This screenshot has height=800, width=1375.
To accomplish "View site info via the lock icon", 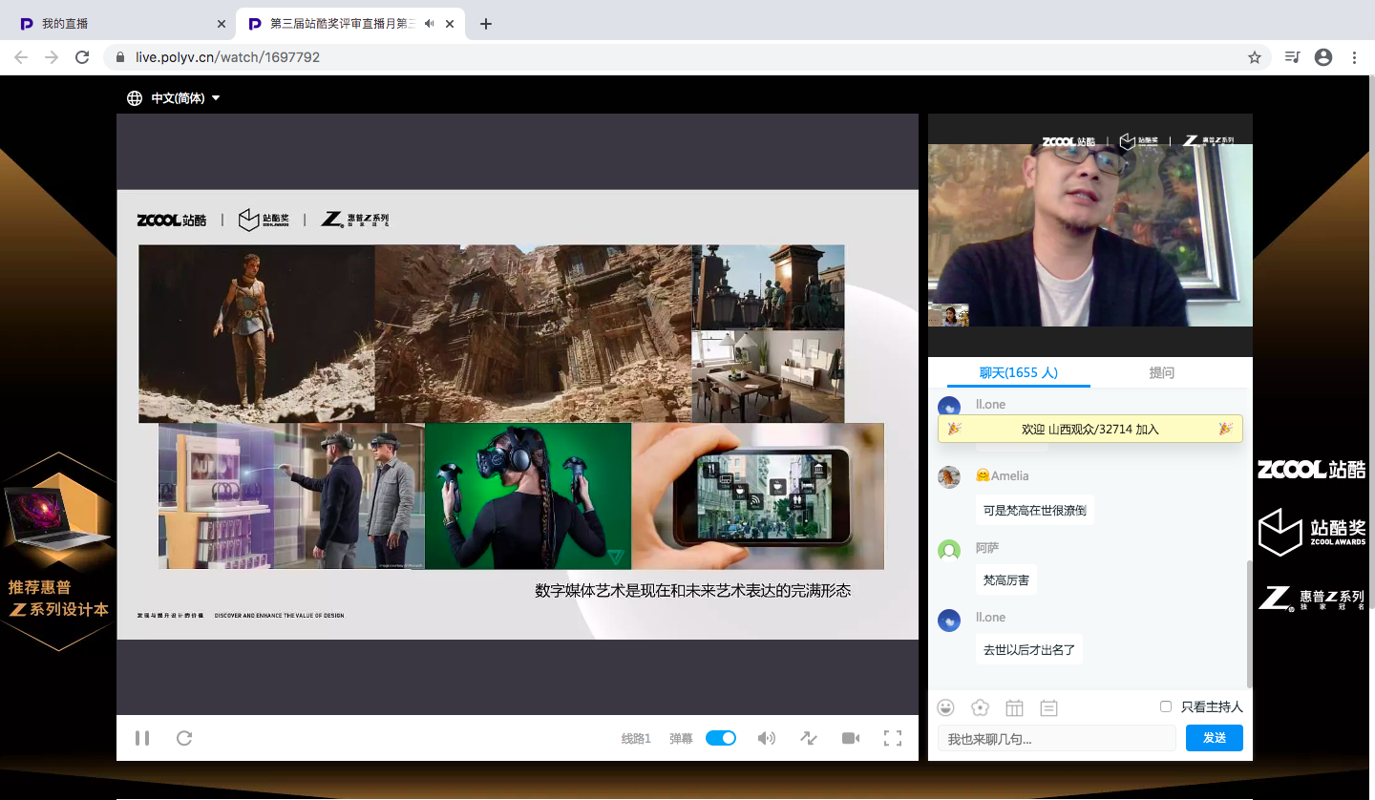I will (120, 57).
